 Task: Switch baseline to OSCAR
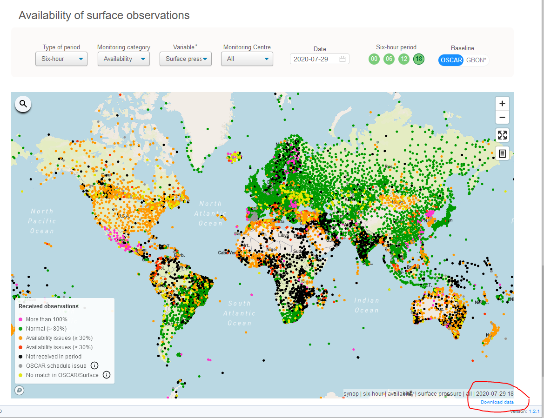pos(451,60)
